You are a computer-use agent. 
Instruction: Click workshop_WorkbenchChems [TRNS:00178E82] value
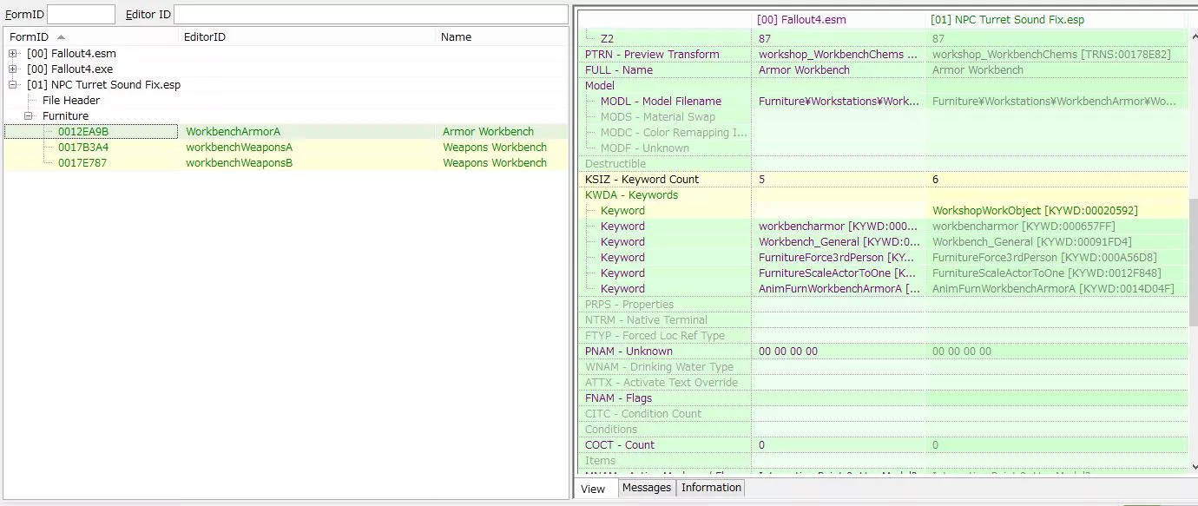click(x=1051, y=55)
